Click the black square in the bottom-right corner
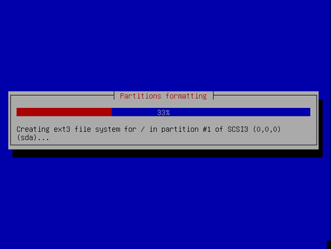The height and width of the screenshot is (249, 331). [329, 245]
